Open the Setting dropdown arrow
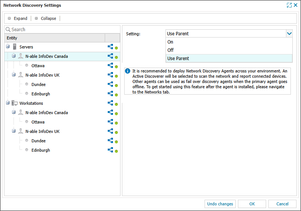301x211 pixels. (289, 33)
